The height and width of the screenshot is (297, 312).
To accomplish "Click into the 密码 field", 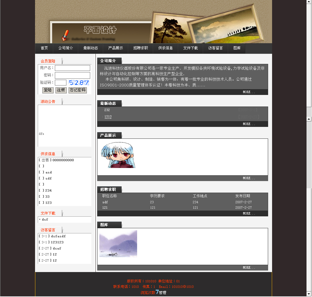I will (73, 75).
